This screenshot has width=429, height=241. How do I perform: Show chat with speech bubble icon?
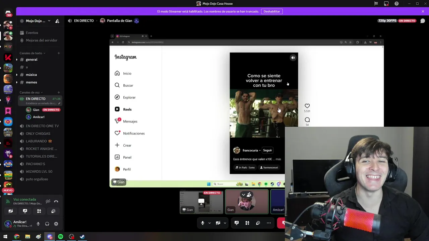click(x=423, y=21)
